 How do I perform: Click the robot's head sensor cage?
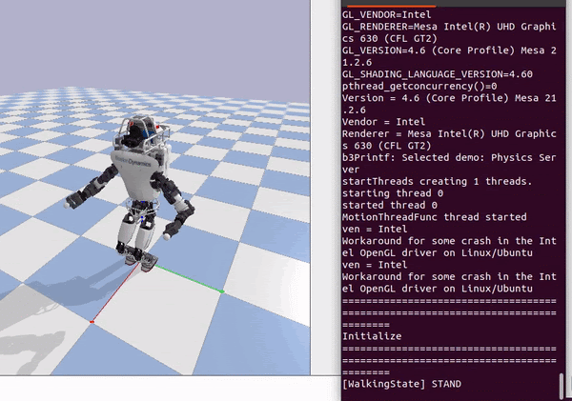point(141,132)
